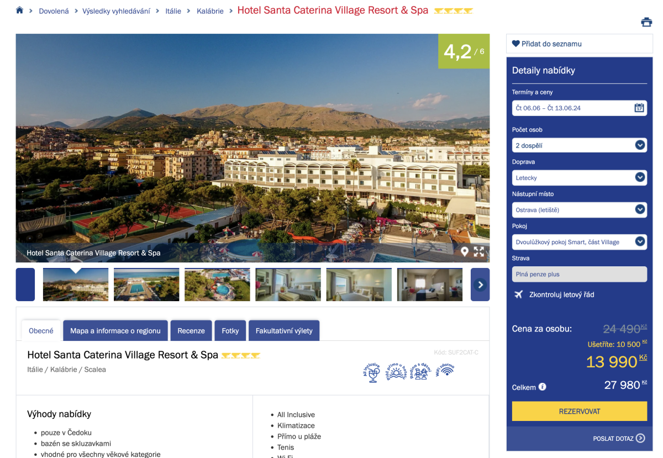The height and width of the screenshot is (458, 663).
Task: Click the POSLAT DOTAZ link
Action: click(619, 438)
